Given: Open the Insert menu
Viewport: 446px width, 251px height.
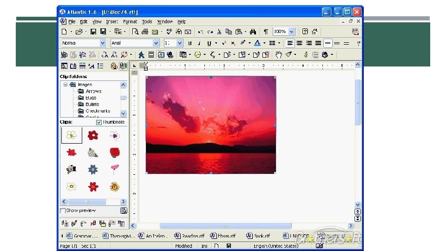Looking at the screenshot, I should point(112,22).
